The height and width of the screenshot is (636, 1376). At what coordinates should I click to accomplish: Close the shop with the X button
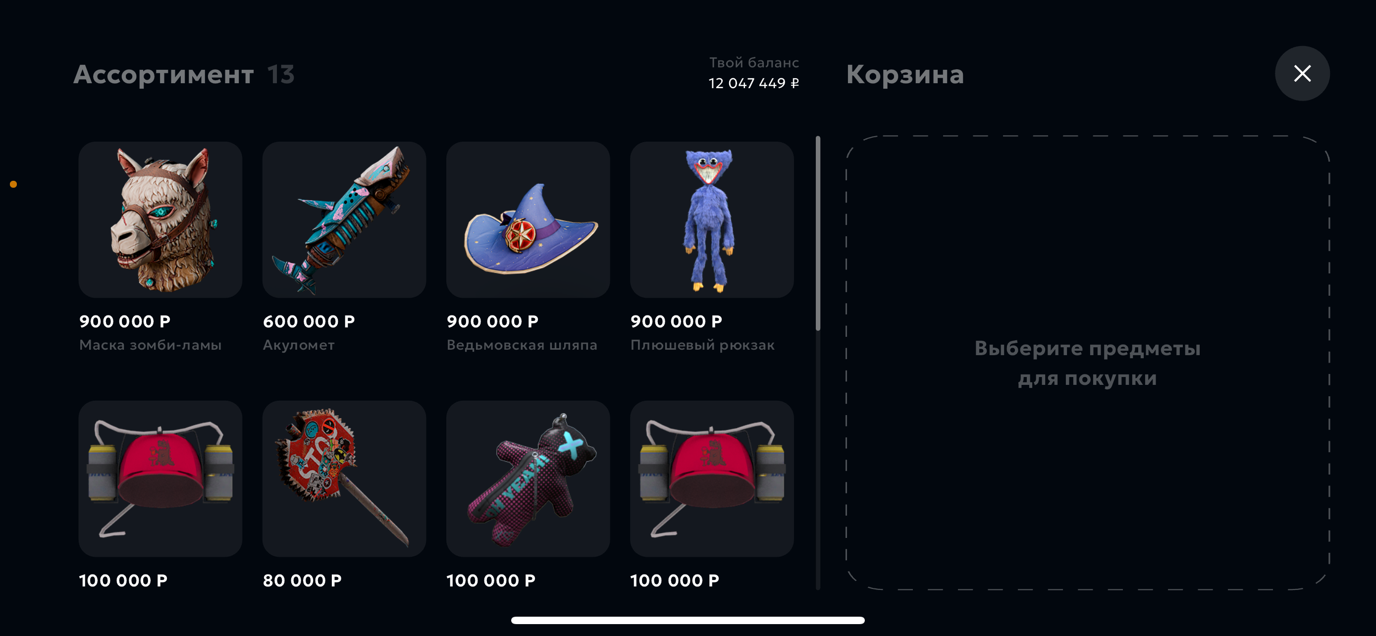(x=1302, y=73)
